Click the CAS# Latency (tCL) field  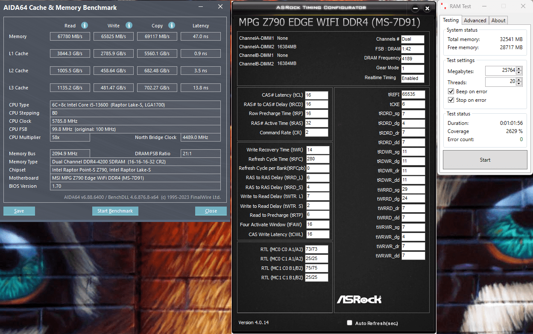coord(316,95)
